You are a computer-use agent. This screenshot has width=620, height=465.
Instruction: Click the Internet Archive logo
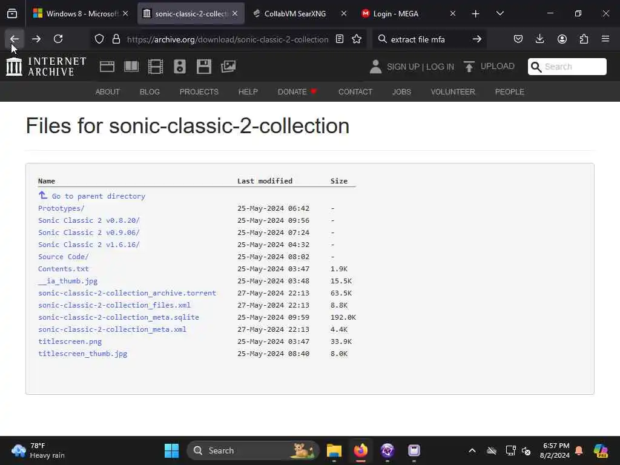coord(46,67)
